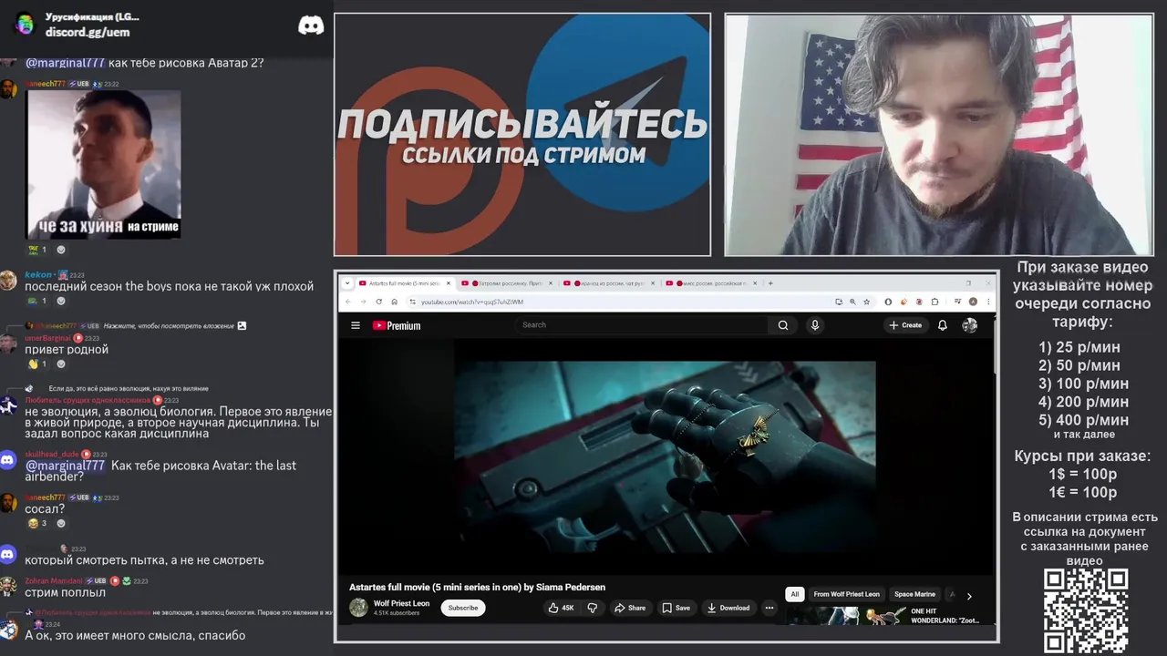Image resolution: width=1167 pixels, height=656 pixels.
Task: Click the Download button
Action: (728, 608)
